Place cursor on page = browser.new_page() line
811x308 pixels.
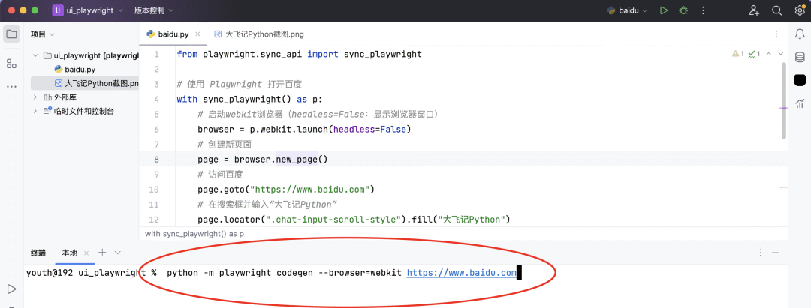click(263, 160)
